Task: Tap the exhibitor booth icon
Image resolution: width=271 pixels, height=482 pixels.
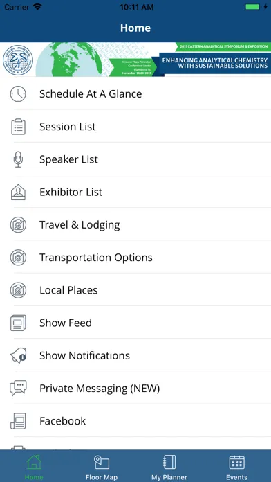Action: [x=18, y=192]
